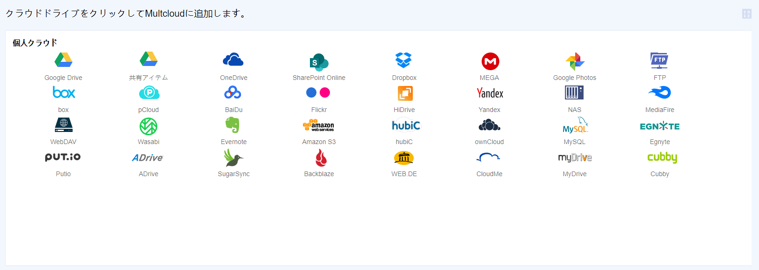Select the Google Drive cloud icon
This screenshot has height=270, width=759.
(63, 60)
